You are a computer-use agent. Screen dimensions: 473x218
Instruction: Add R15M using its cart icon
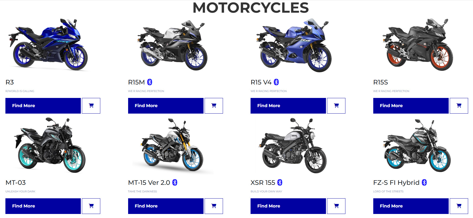coord(214,106)
